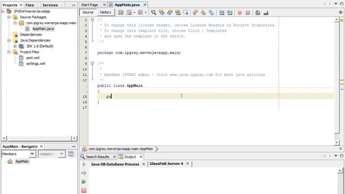The height and width of the screenshot is (194, 345).
Task: Select the Projects panel tab
Action: pyautogui.click(x=10, y=5)
